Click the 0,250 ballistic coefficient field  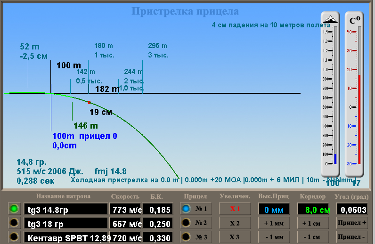(x=156, y=224)
